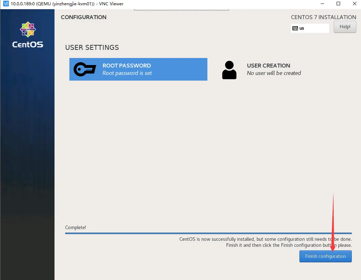Click the CentOS wordmark text in sidebar
This screenshot has height=280, width=361.
(28, 44)
